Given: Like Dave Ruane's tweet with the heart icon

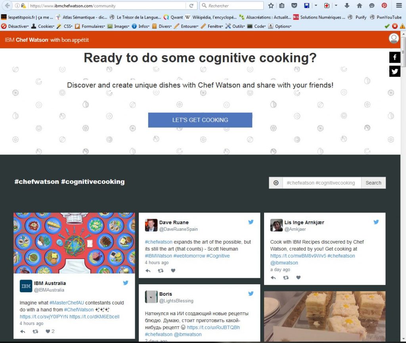Looking at the screenshot, I should pyautogui.click(x=173, y=271).
